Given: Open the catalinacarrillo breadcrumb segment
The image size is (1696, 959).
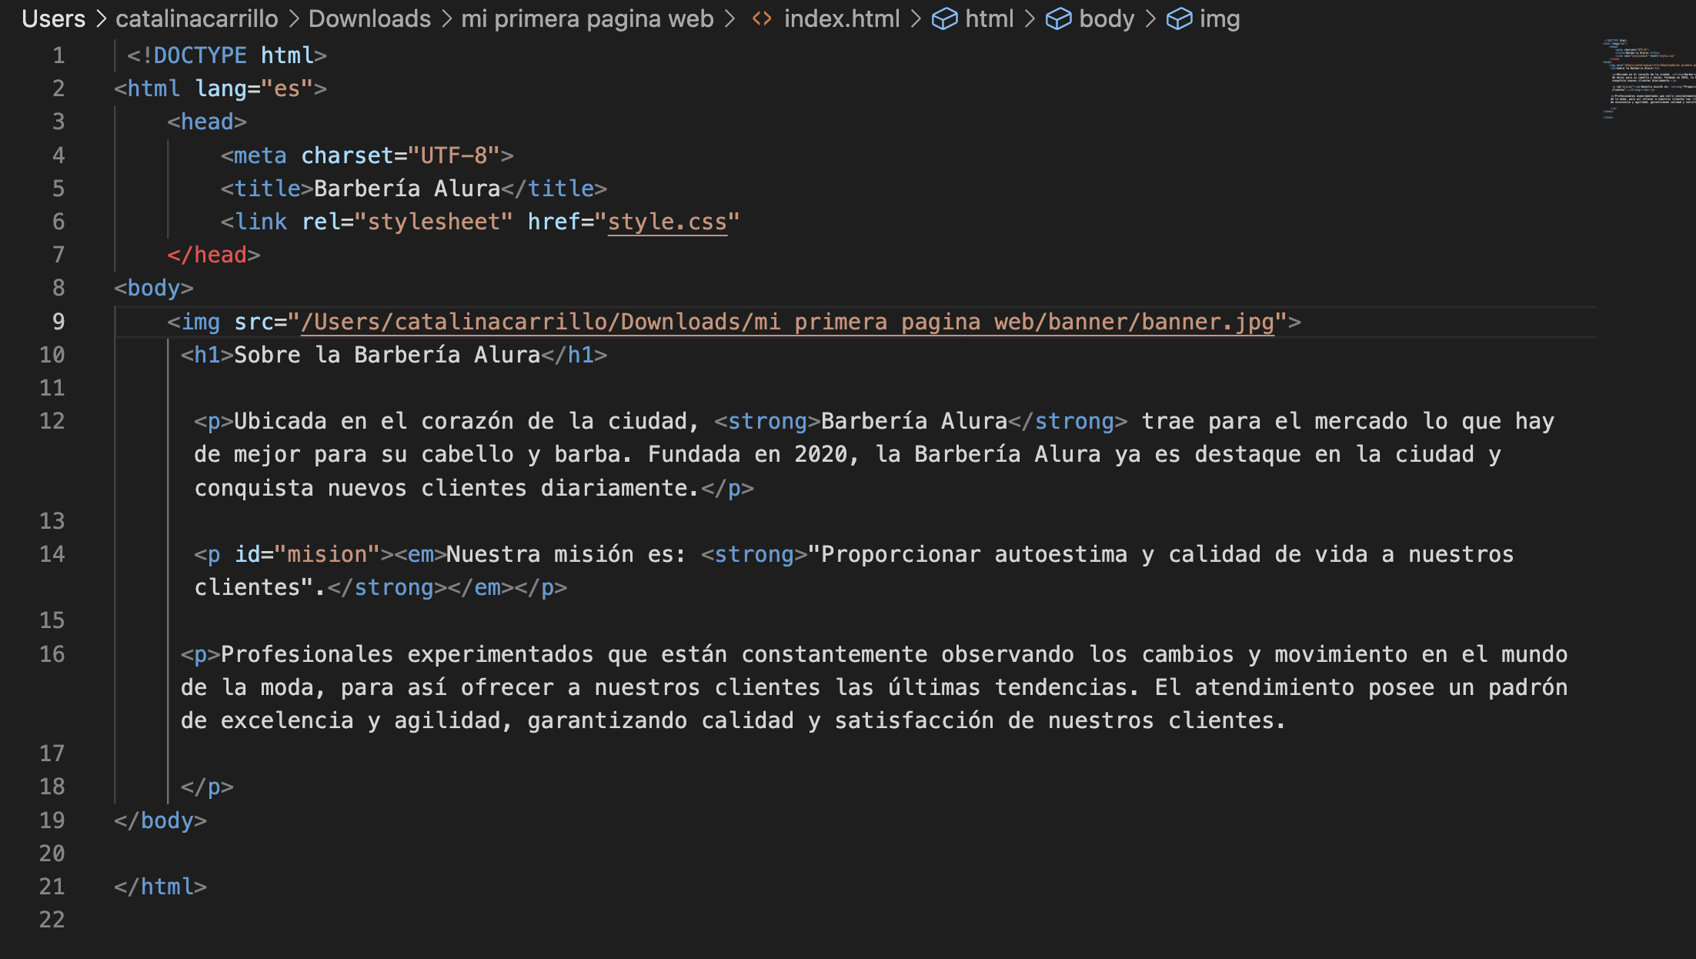Looking at the screenshot, I should click(x=197, y=18).
